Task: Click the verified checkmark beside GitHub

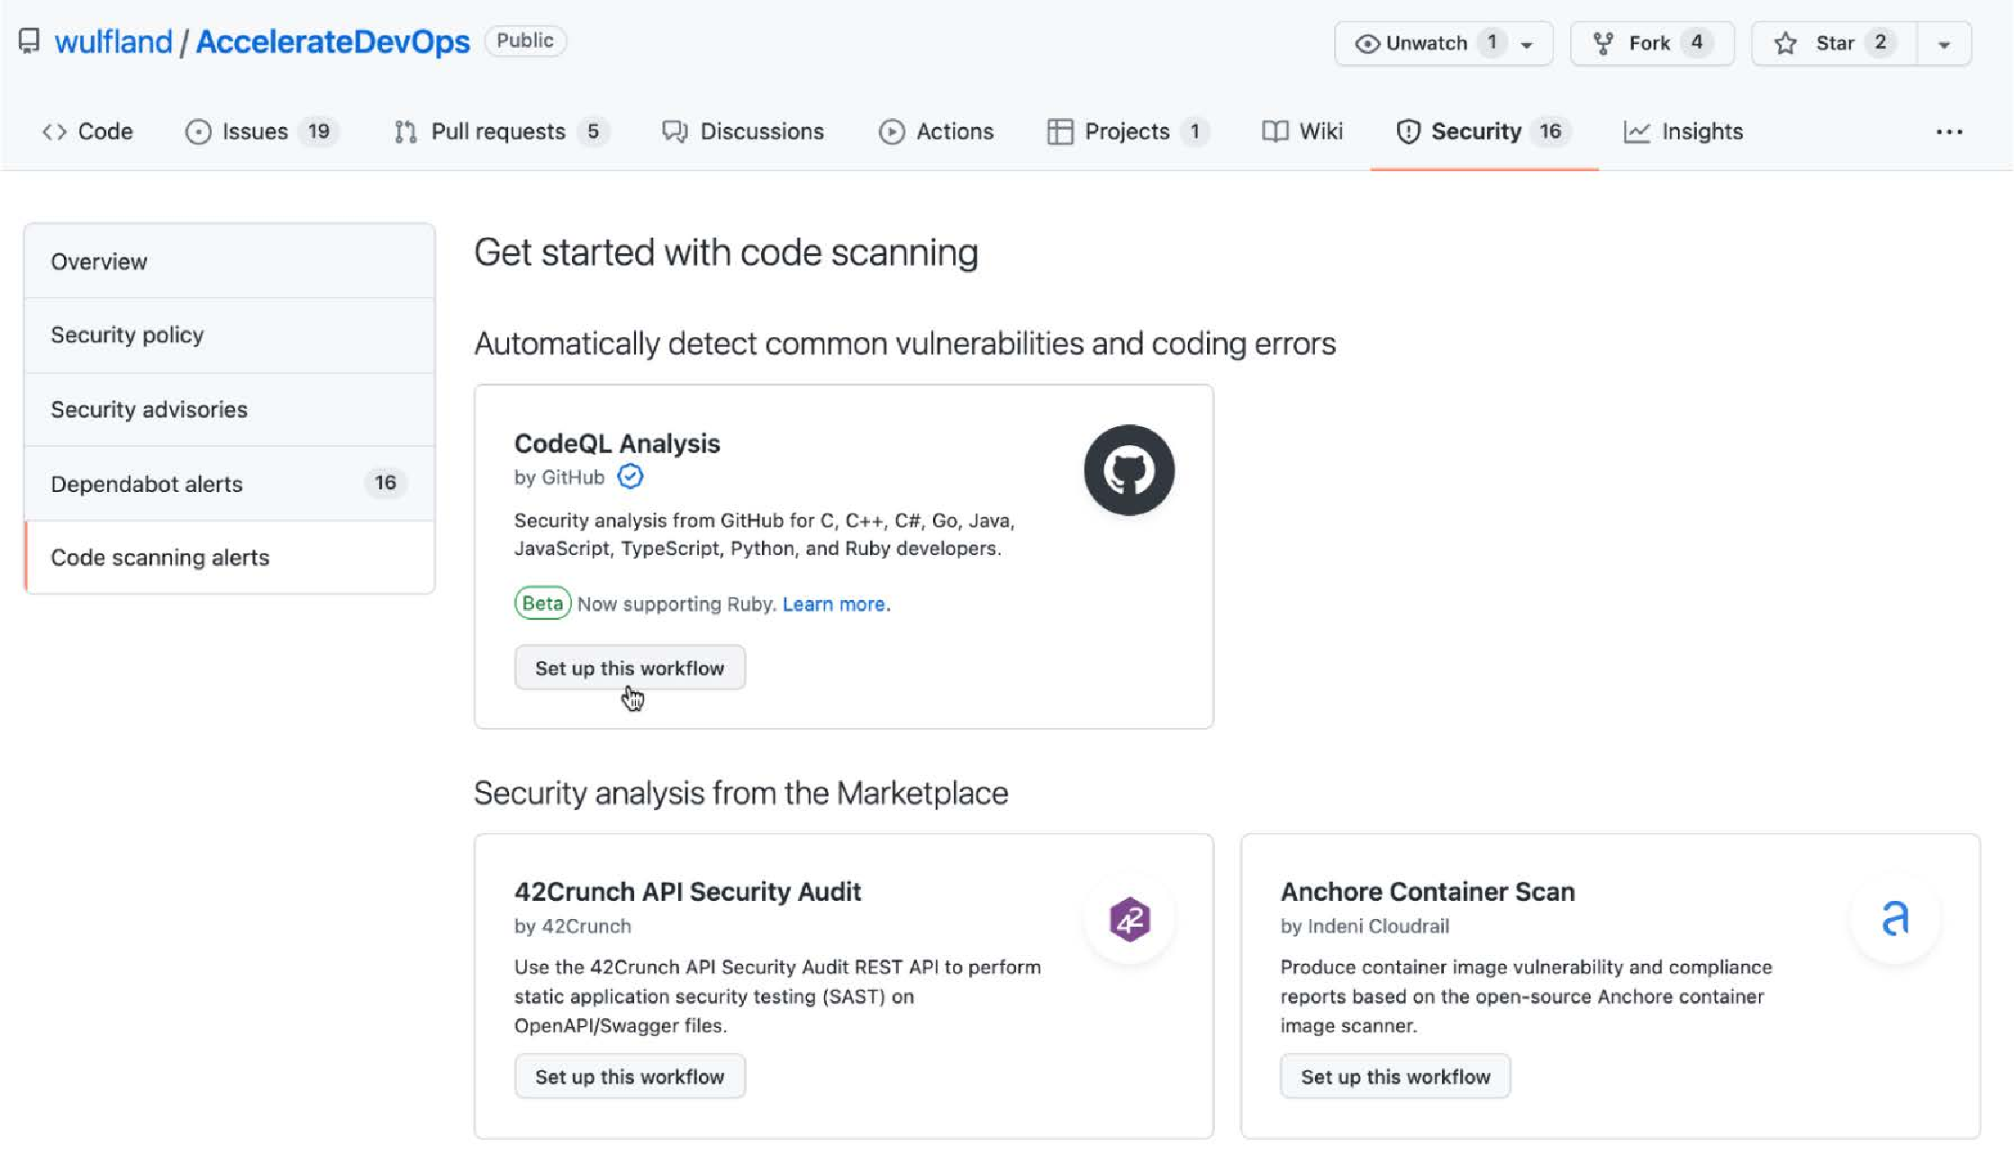Action: (630, 477)
